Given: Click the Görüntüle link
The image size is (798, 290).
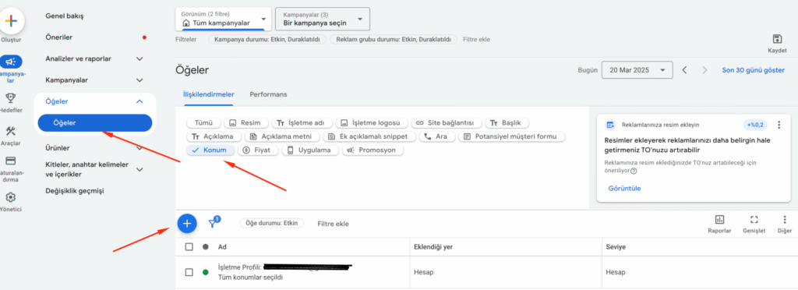Looking at the screenshot, I should coord(624,188).
